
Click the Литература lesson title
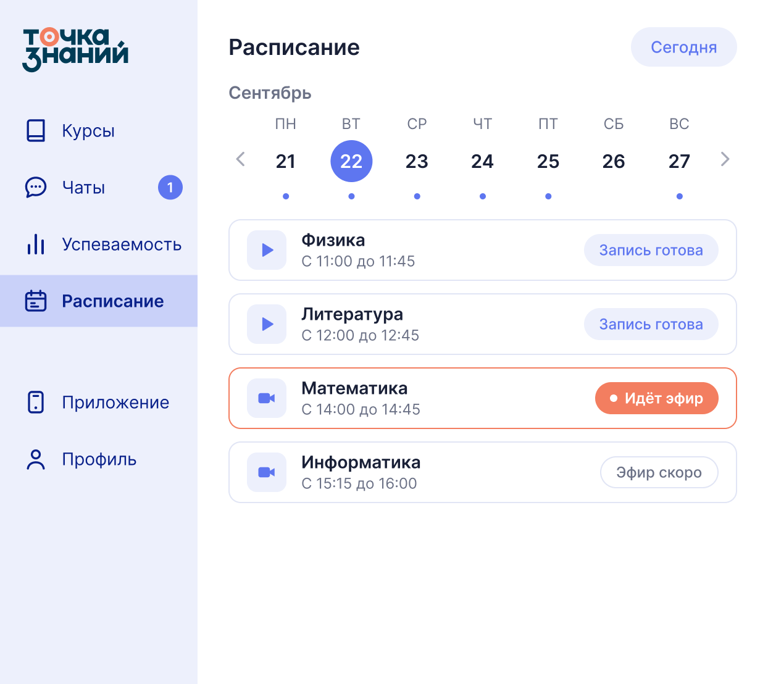click(x=353, y=314)
